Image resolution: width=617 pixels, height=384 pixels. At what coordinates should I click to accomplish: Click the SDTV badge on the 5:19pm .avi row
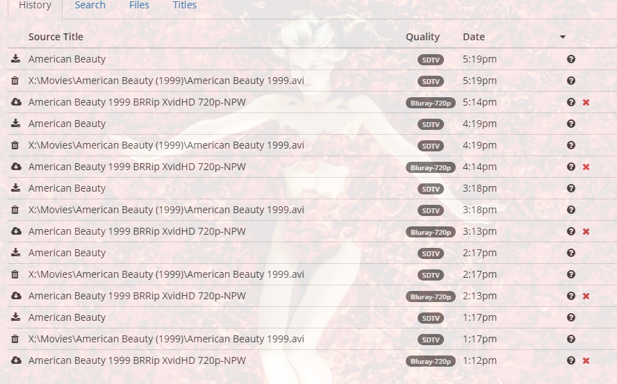(x=431, y=81)
